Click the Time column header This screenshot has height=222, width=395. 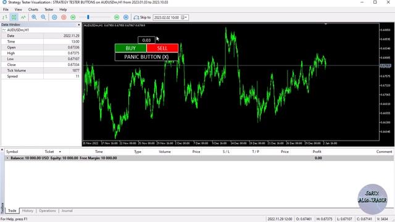[99, 152]
